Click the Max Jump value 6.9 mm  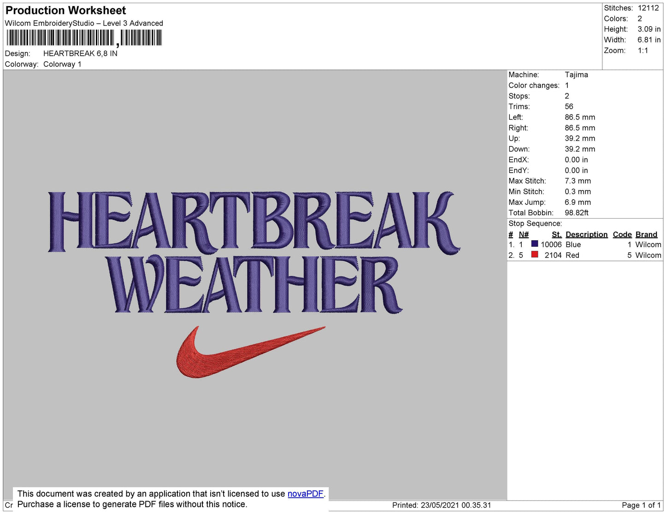(x=578, y=202)
